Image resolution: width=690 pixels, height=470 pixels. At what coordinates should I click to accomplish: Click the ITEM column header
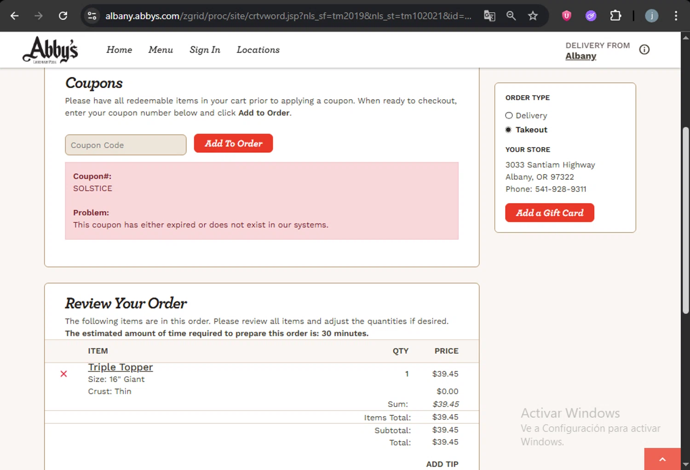coord(98,351)
